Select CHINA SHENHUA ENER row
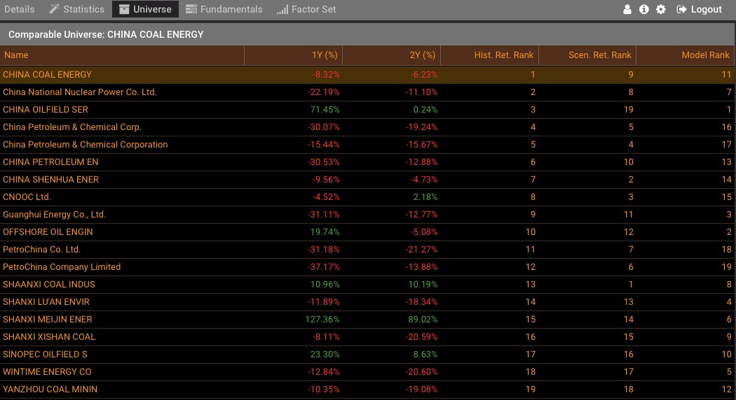 [x=368, y=180]
